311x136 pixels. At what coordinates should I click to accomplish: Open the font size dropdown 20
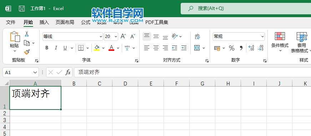point(116,37)
